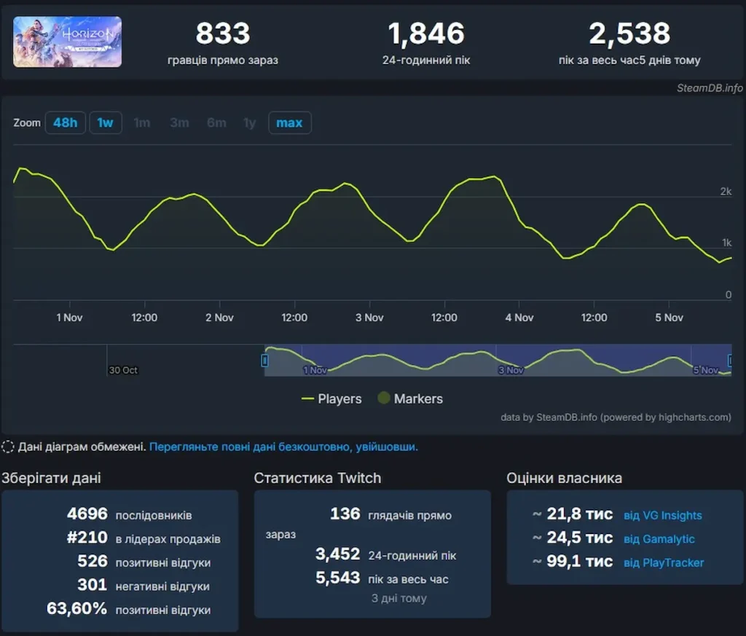
Task: Click the 30 Oct label in navigator
Action: [x=123, y=370]
